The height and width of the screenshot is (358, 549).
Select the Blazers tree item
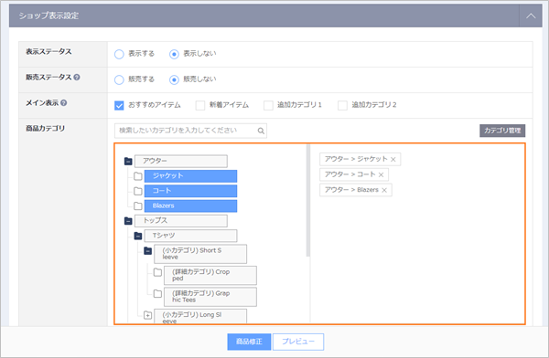[190, 205]
